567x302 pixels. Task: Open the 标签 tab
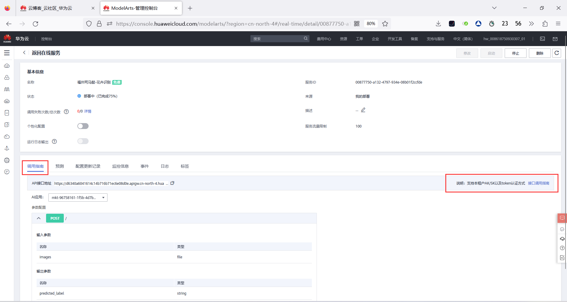click(x=185, y=166)
